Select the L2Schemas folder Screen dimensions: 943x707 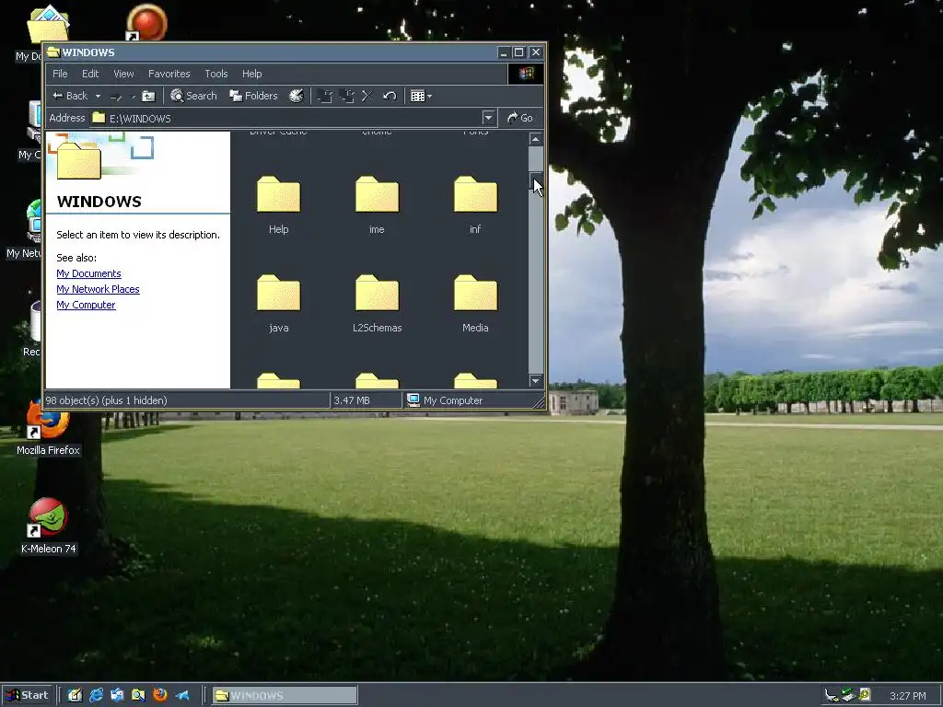[x=377, y=303]
